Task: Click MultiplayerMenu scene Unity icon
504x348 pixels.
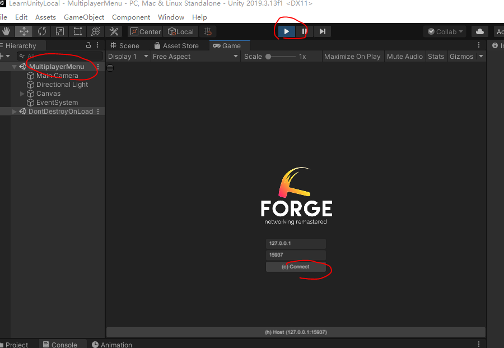Action: pos(22,67)
